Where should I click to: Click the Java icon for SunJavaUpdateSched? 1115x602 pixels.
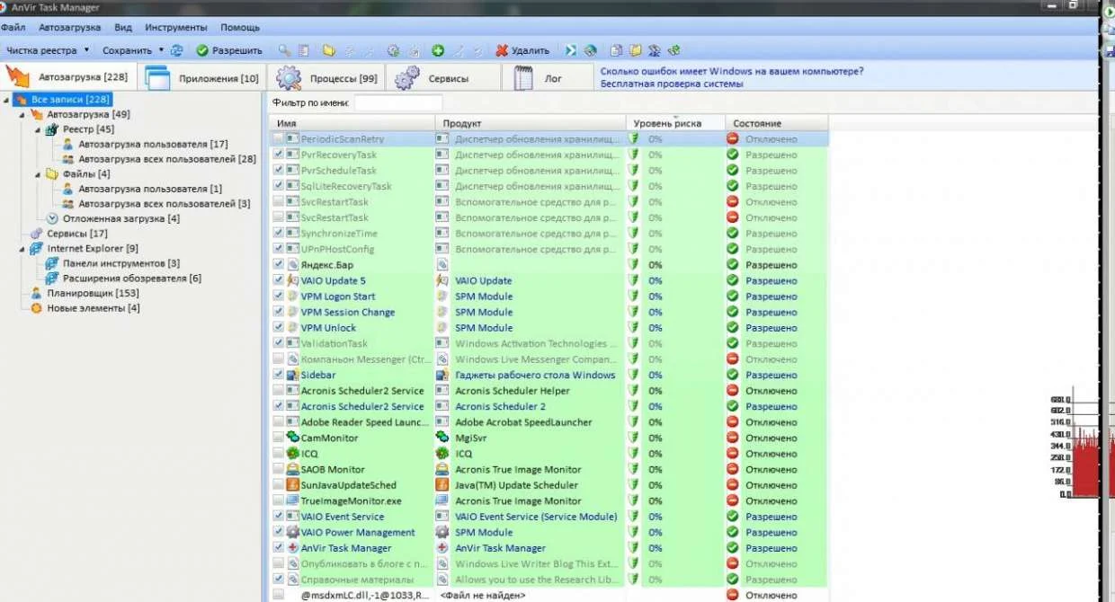tap(293, 485)
